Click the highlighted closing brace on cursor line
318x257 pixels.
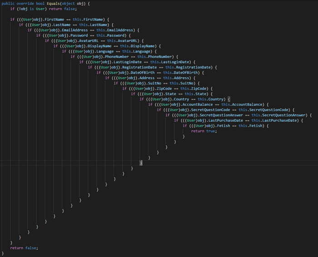coord(141,163)
